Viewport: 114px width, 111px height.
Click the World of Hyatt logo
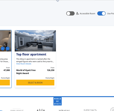[x=57, y=101]
